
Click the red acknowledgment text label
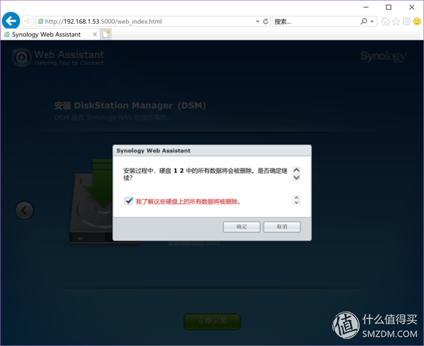(188, 201)
